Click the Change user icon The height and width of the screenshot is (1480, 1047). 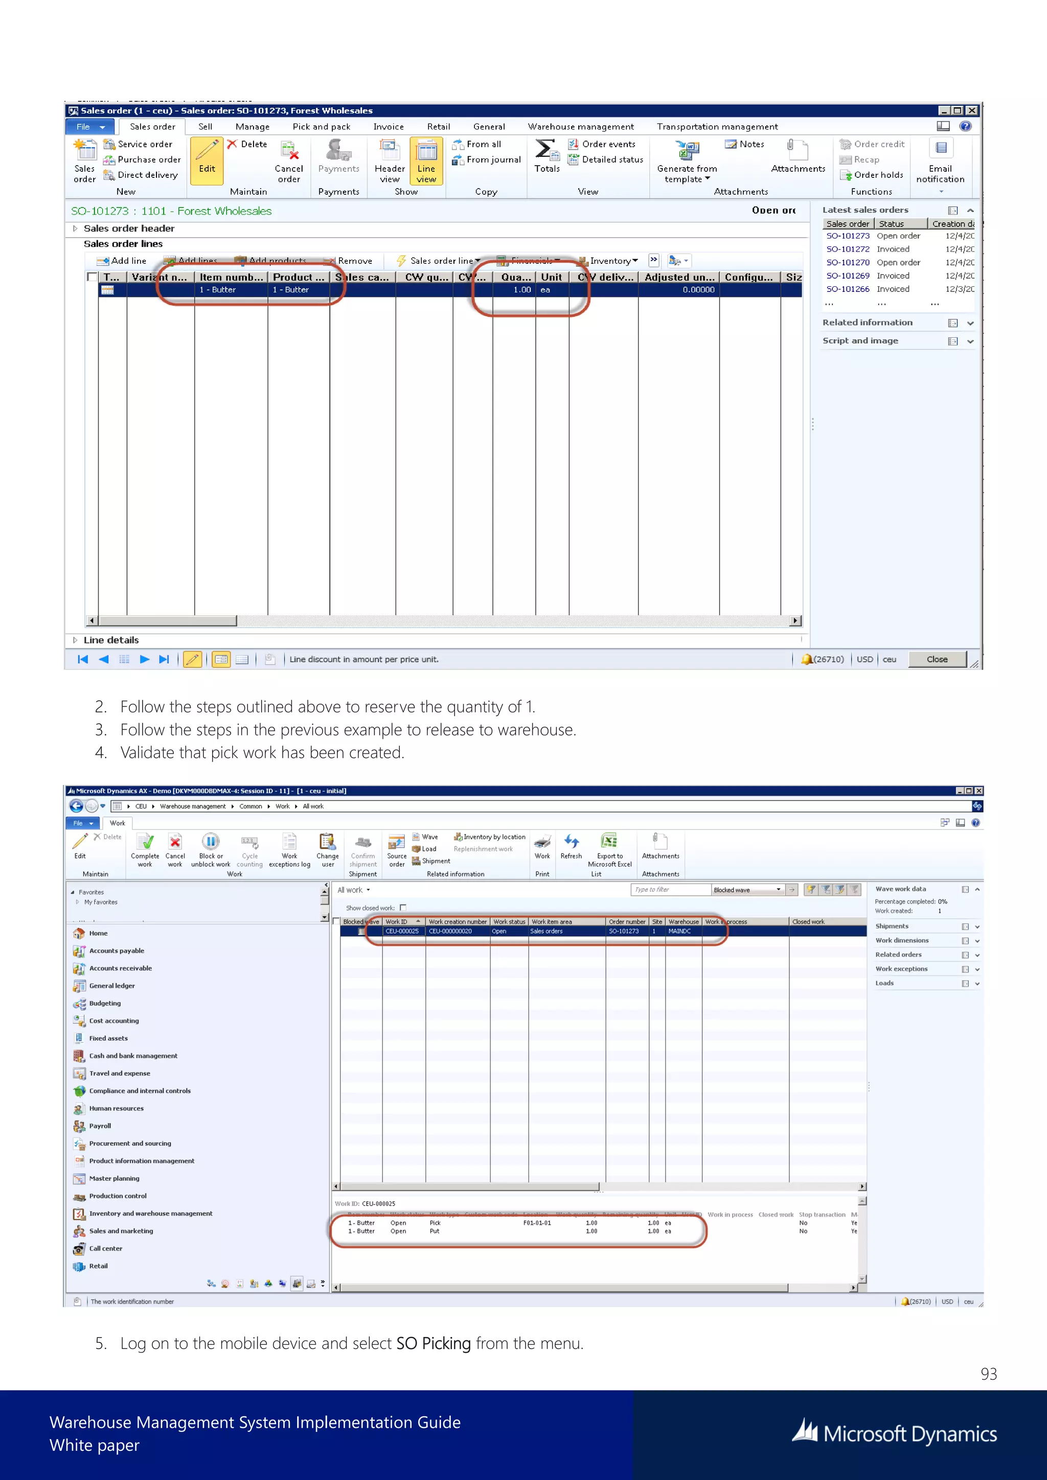click(x=328, y=841)
